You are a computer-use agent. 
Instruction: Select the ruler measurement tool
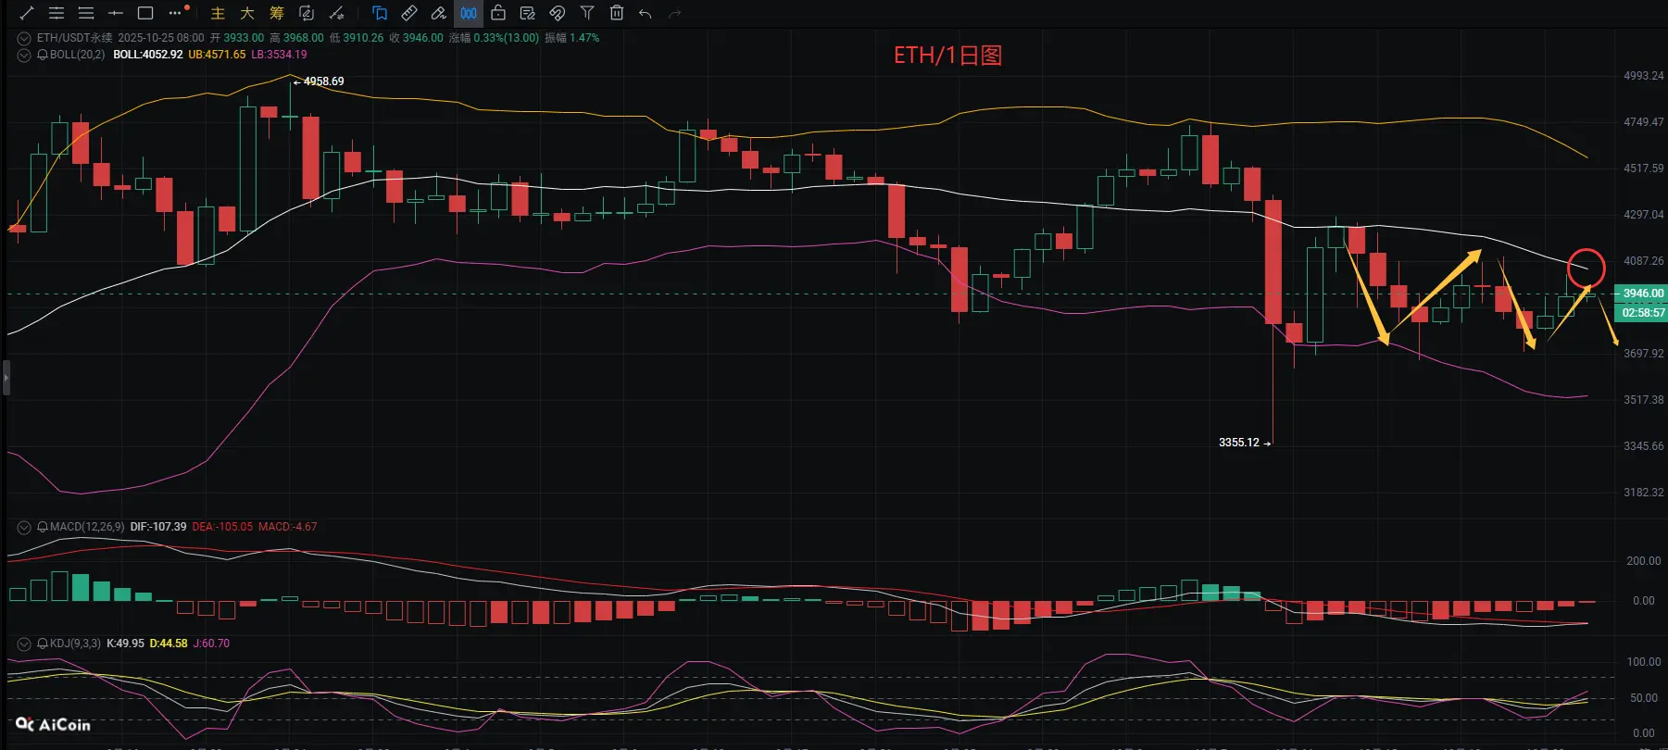pyautogui.click(x=409, y=13)
